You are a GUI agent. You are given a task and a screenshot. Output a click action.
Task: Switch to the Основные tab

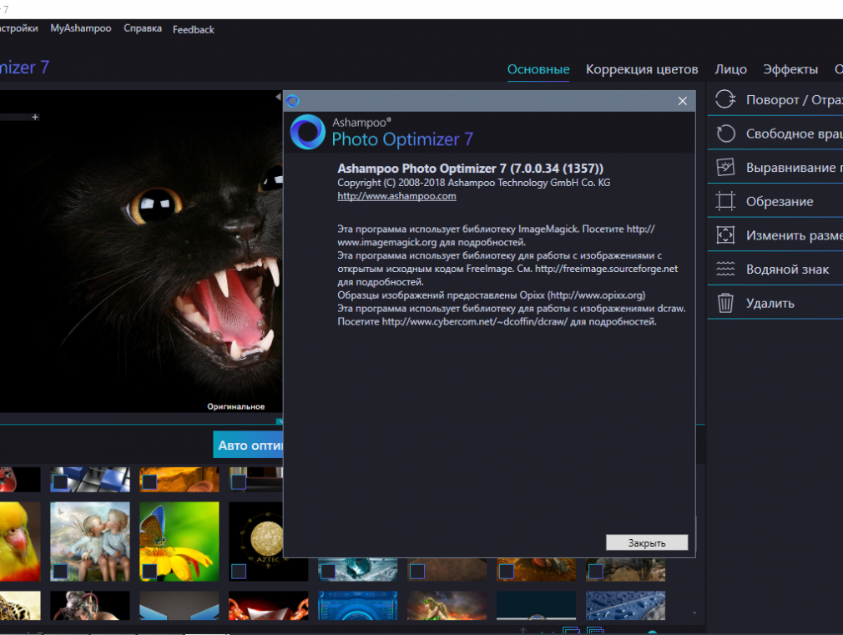[538, 69]
